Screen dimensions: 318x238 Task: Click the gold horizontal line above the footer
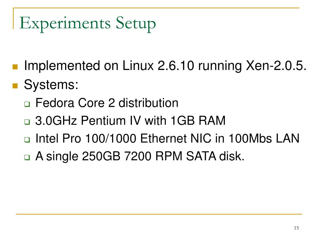159,214
